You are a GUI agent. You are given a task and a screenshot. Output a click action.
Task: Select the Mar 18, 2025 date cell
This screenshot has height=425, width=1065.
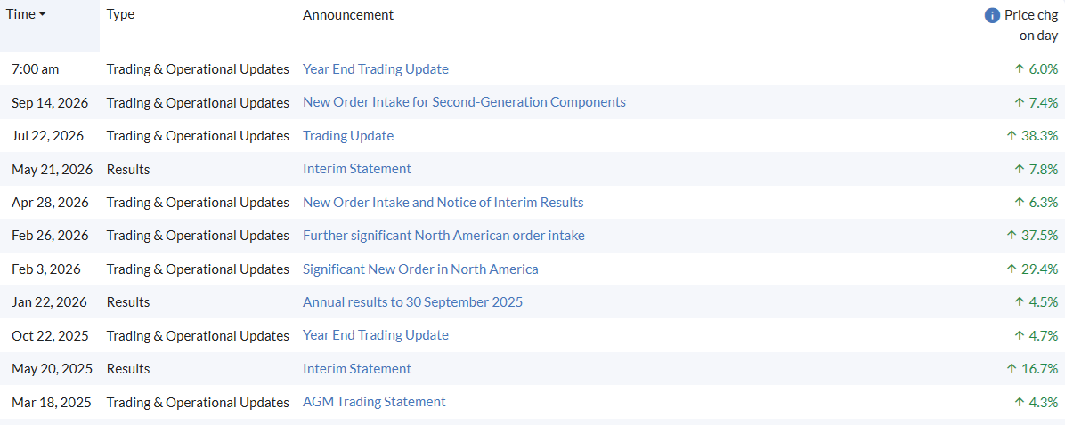point(51,402)
